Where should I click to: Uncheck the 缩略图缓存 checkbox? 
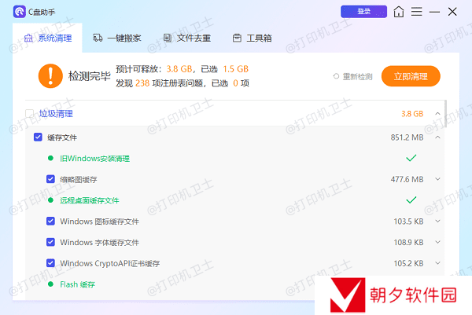[x=50, y=179]
